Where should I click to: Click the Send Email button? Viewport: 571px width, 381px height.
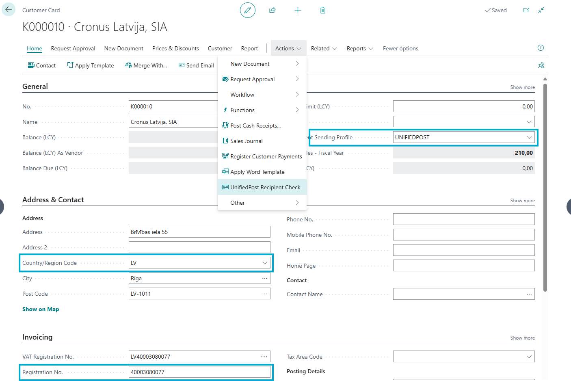point(196,65)
